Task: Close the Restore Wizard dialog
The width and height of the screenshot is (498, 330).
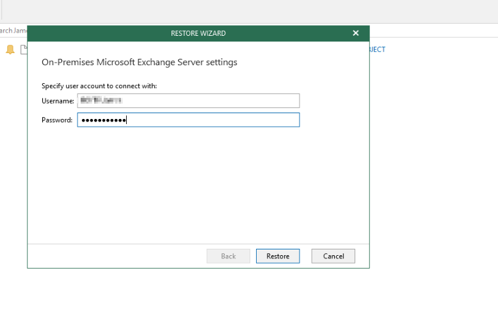Action: pos(356,33)
